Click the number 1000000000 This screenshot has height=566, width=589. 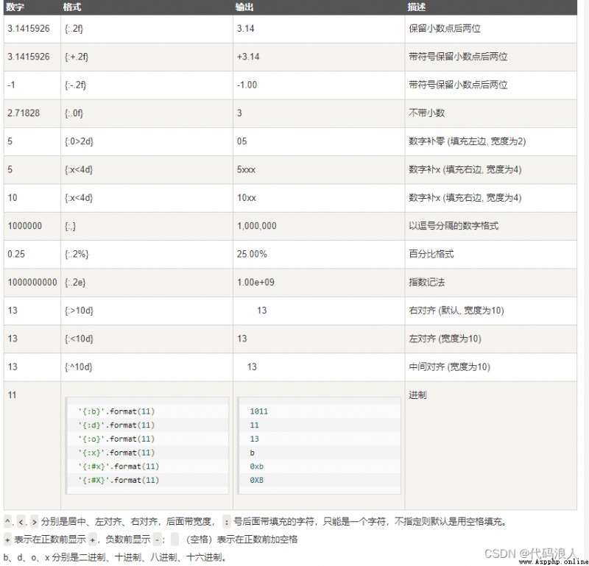(32, 282)
